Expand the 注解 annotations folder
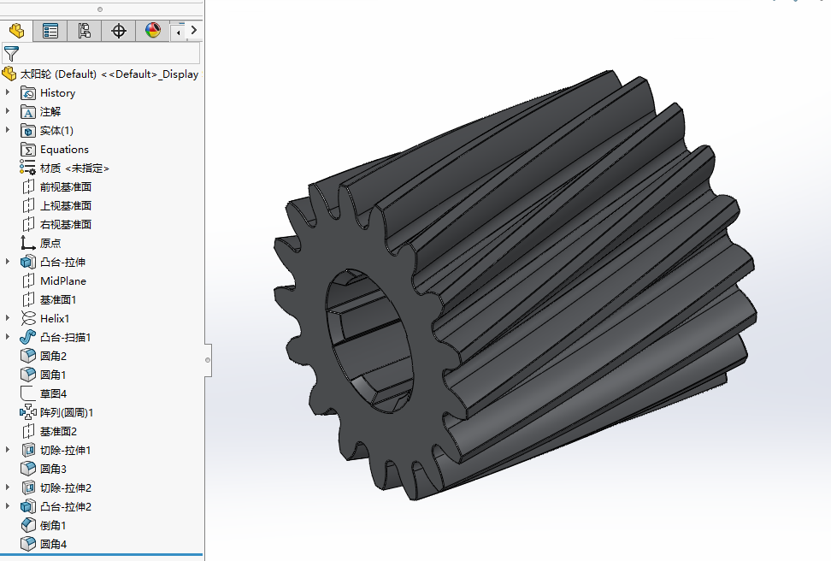831x561 pixels. 8,111
